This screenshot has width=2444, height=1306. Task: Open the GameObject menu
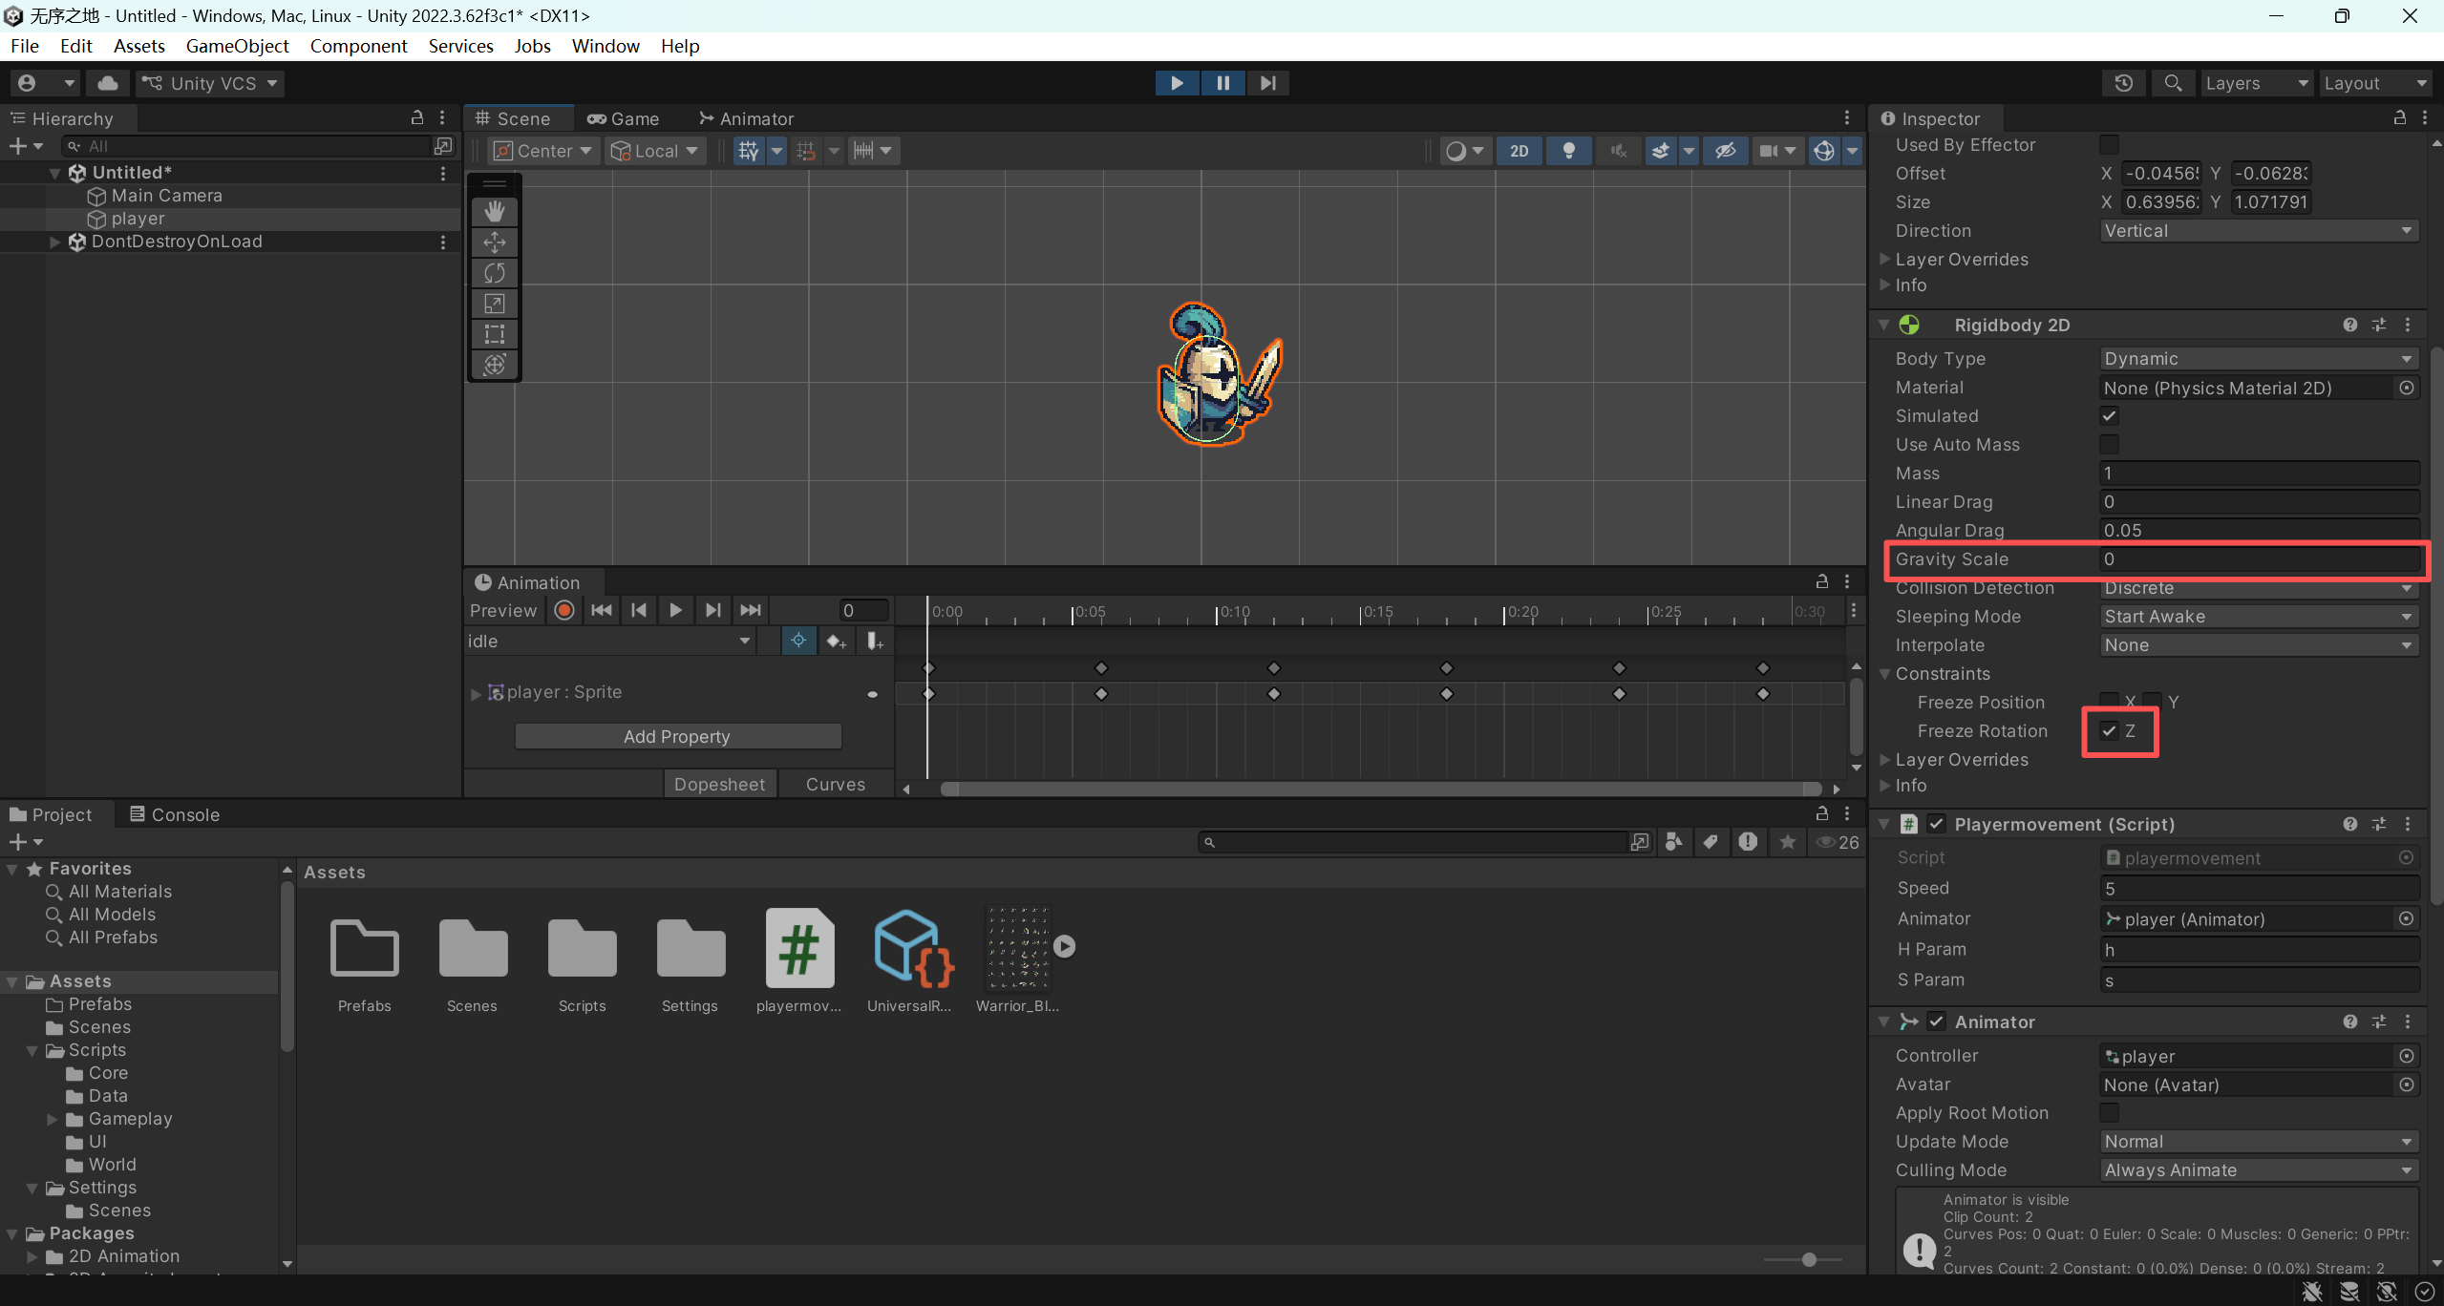point(237,46)
